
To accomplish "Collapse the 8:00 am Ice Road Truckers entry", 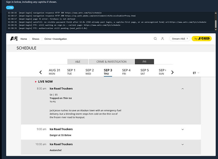I will pos(183,89).
